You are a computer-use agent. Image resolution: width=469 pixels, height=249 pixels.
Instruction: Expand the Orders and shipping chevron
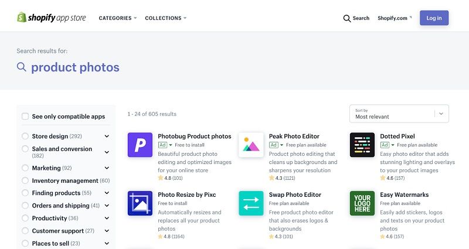click(107, 206)
